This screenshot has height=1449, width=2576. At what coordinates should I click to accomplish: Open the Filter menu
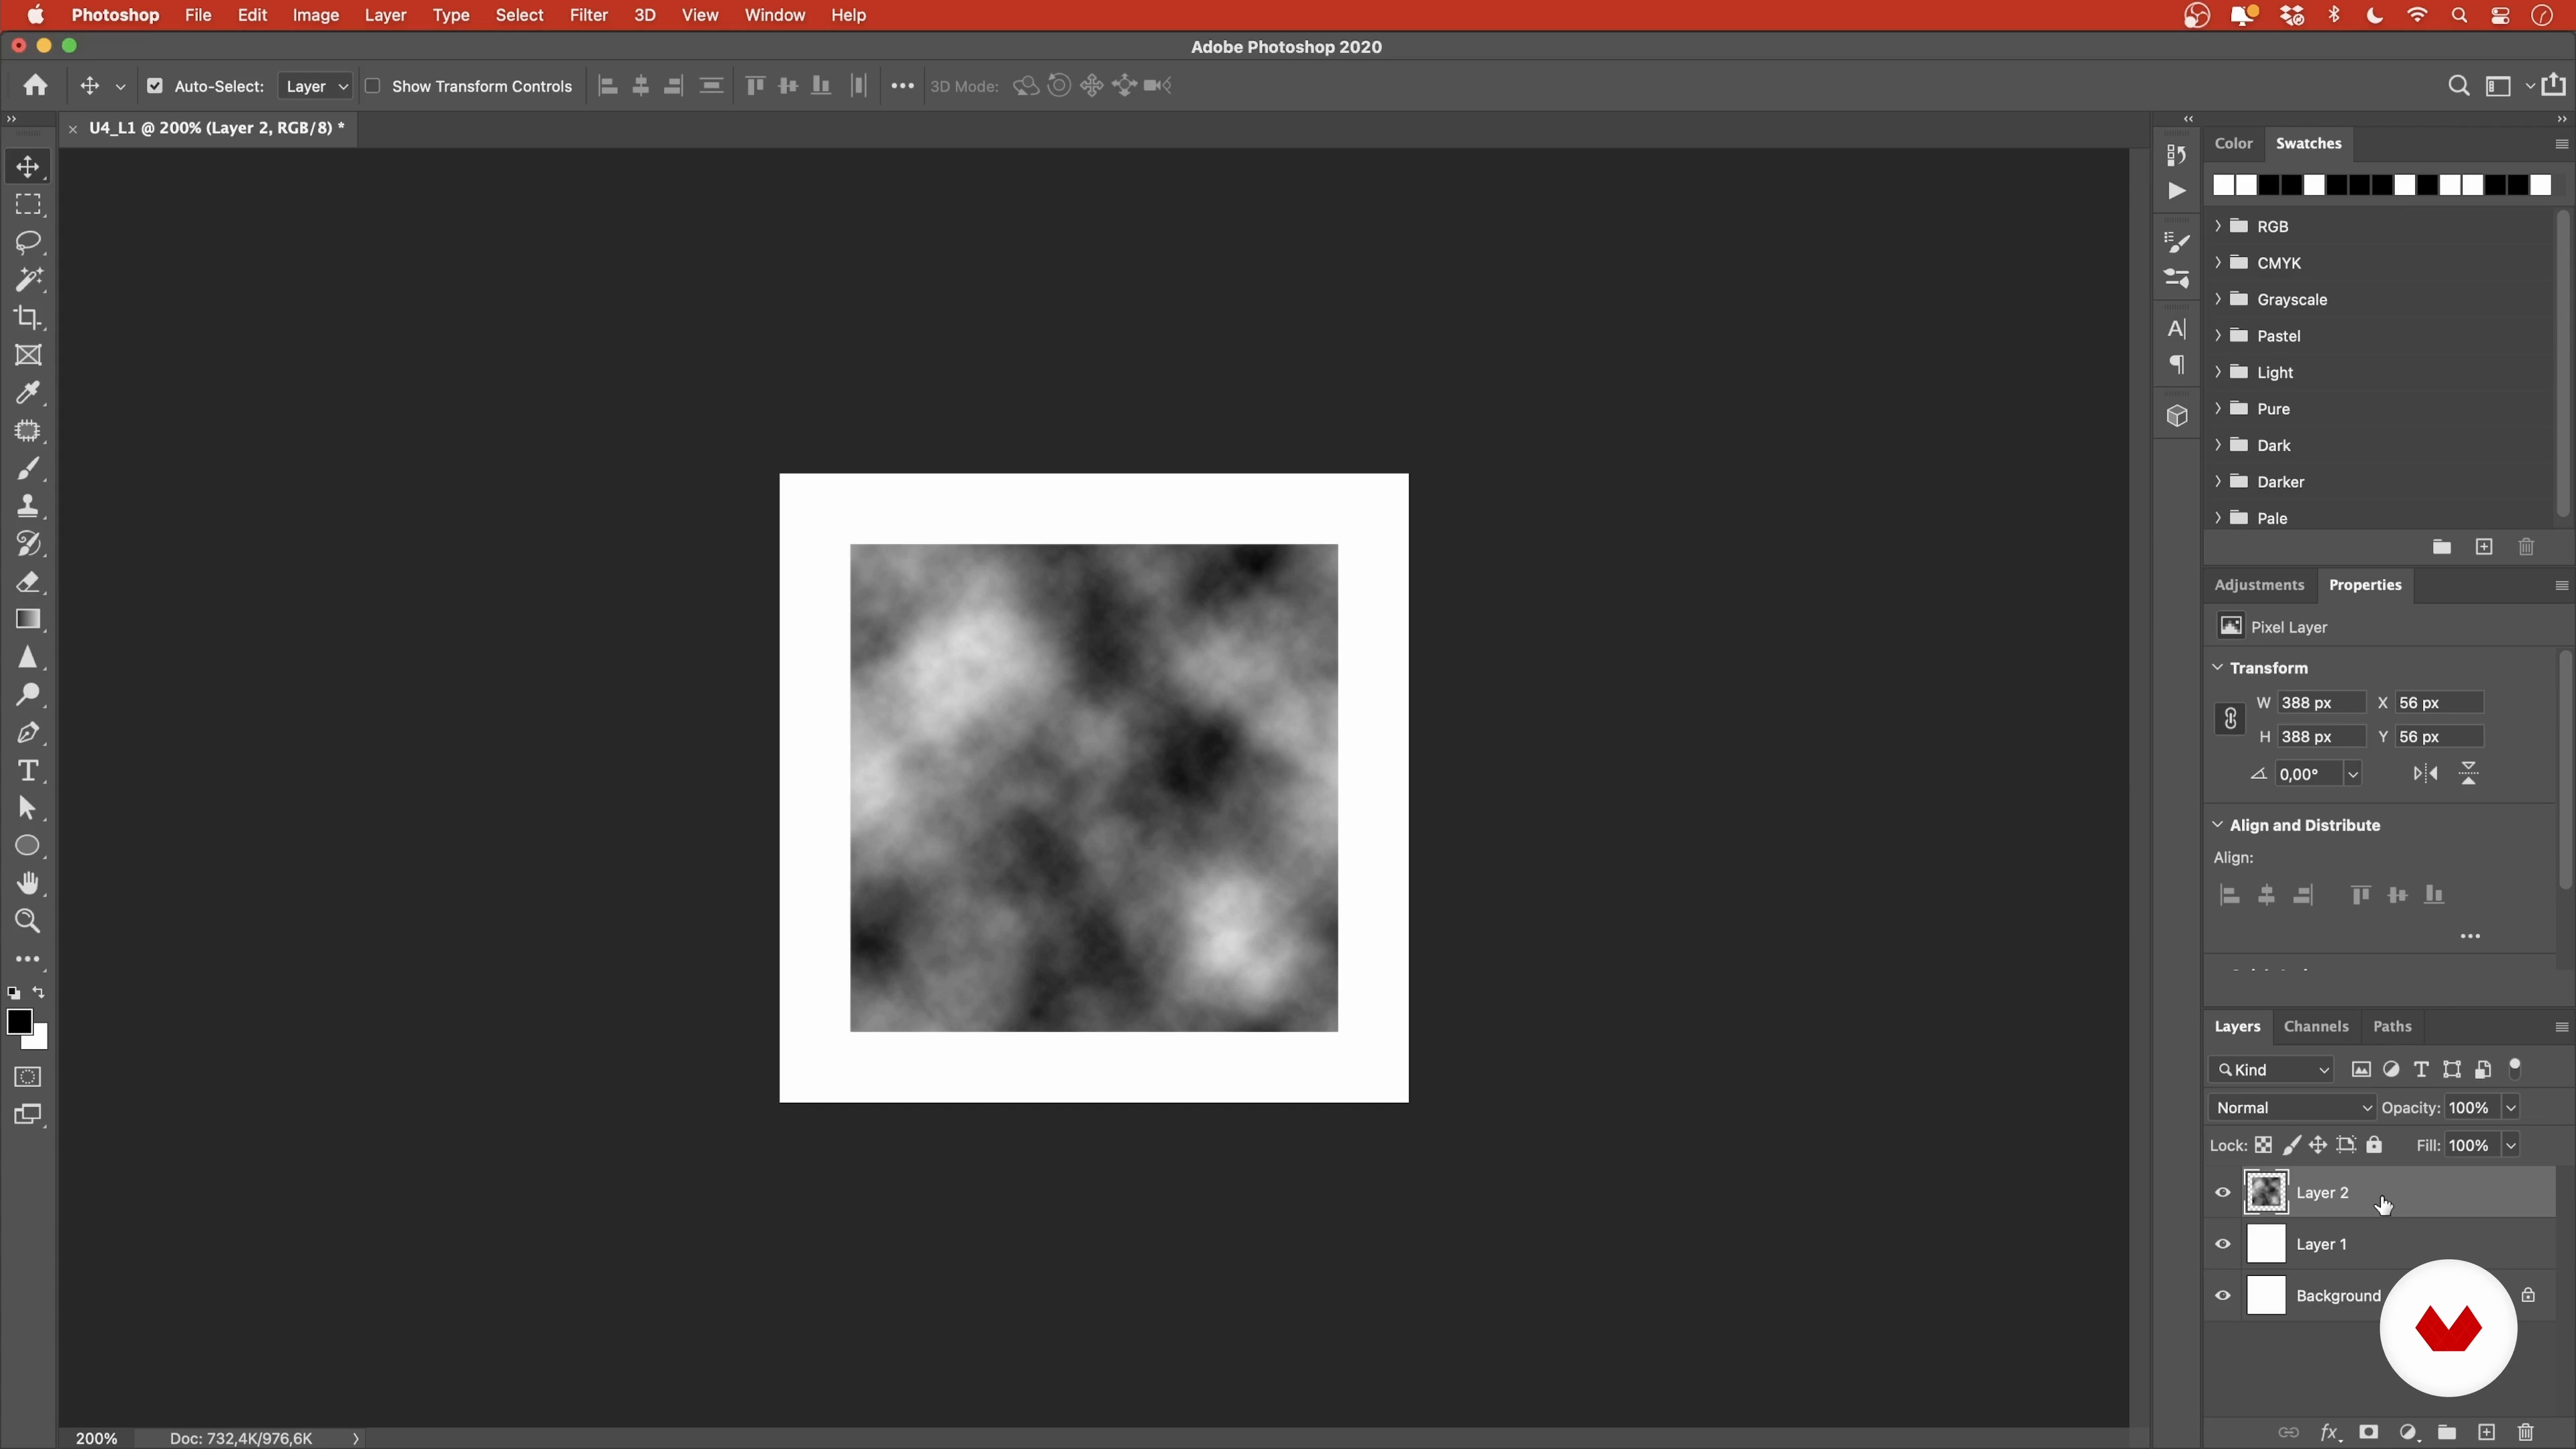(588, 15)
